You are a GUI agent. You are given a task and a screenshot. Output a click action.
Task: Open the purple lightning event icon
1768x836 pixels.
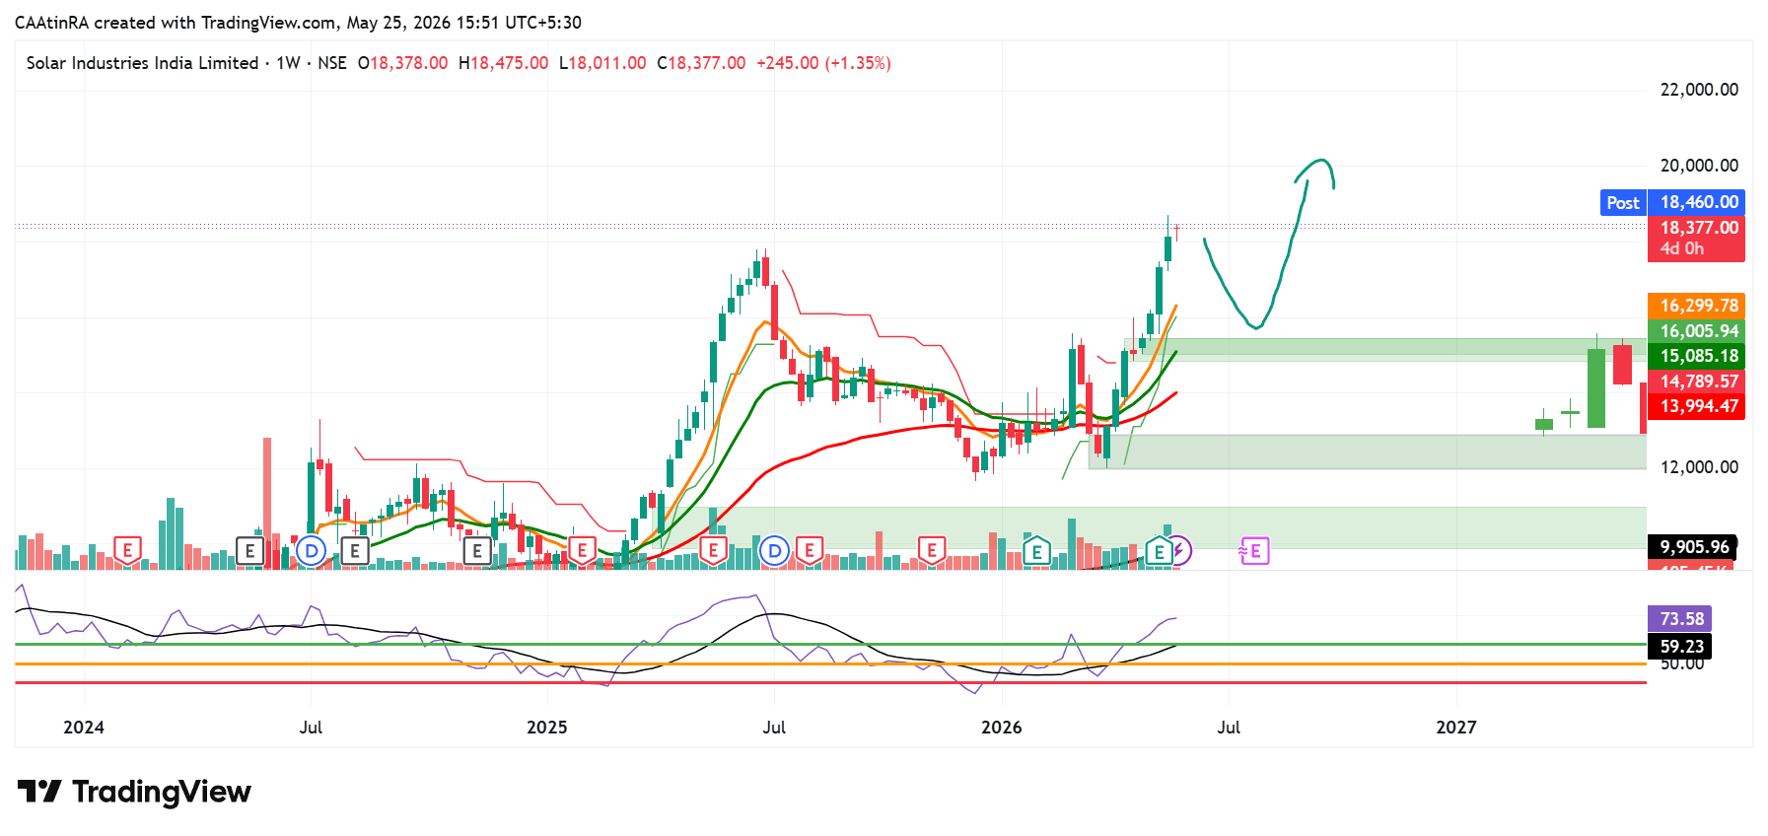(1179, 551)
